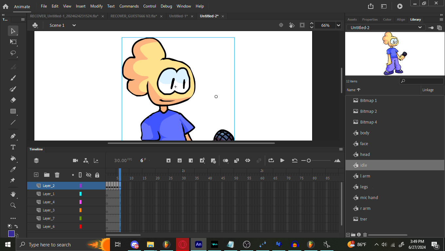Toggle lock all layers padlock icon
This screenshot has height=251, width=445.
click(97, 175)
